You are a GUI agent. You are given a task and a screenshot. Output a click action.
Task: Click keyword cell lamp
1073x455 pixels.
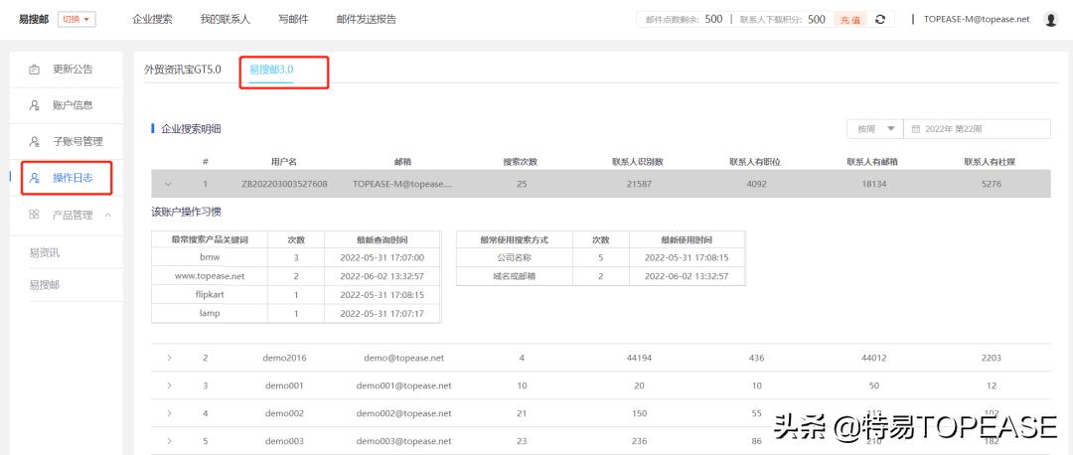click(210, 313)
